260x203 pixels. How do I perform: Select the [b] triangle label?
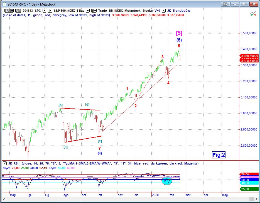60,105
